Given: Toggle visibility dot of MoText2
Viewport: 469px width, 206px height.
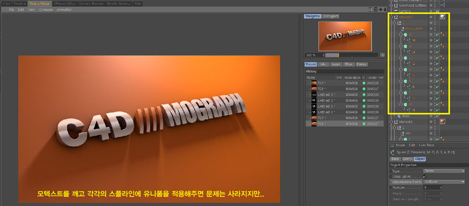Looking at the screenshot, I should pos(431,17).
